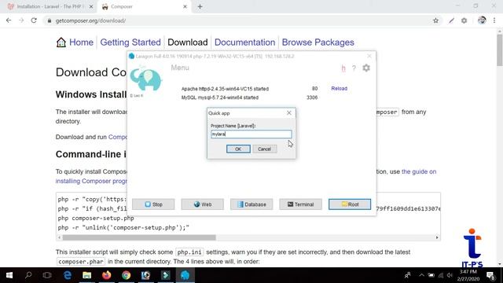Stop Laragon services with Stop button
The height and width of the screenshot is (283, 503).
point(153,204)
